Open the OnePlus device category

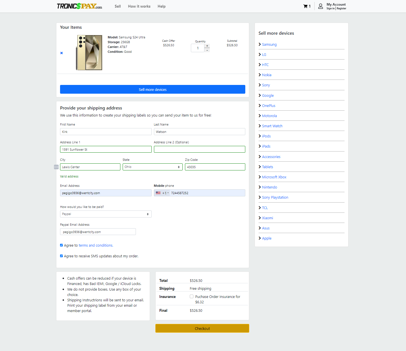tap(269, 106)
